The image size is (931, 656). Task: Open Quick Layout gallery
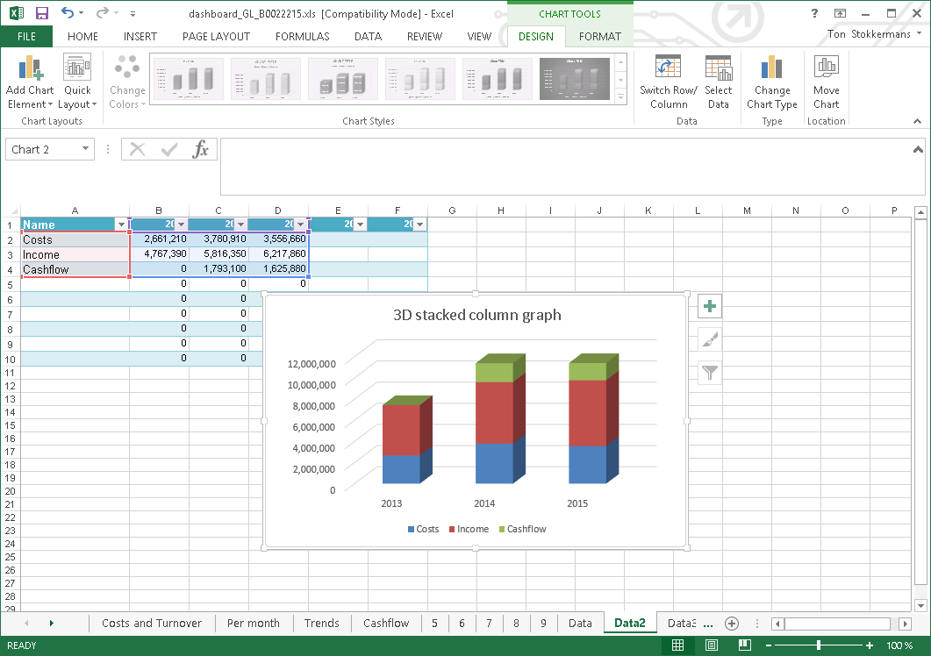(x=77, y=82)
